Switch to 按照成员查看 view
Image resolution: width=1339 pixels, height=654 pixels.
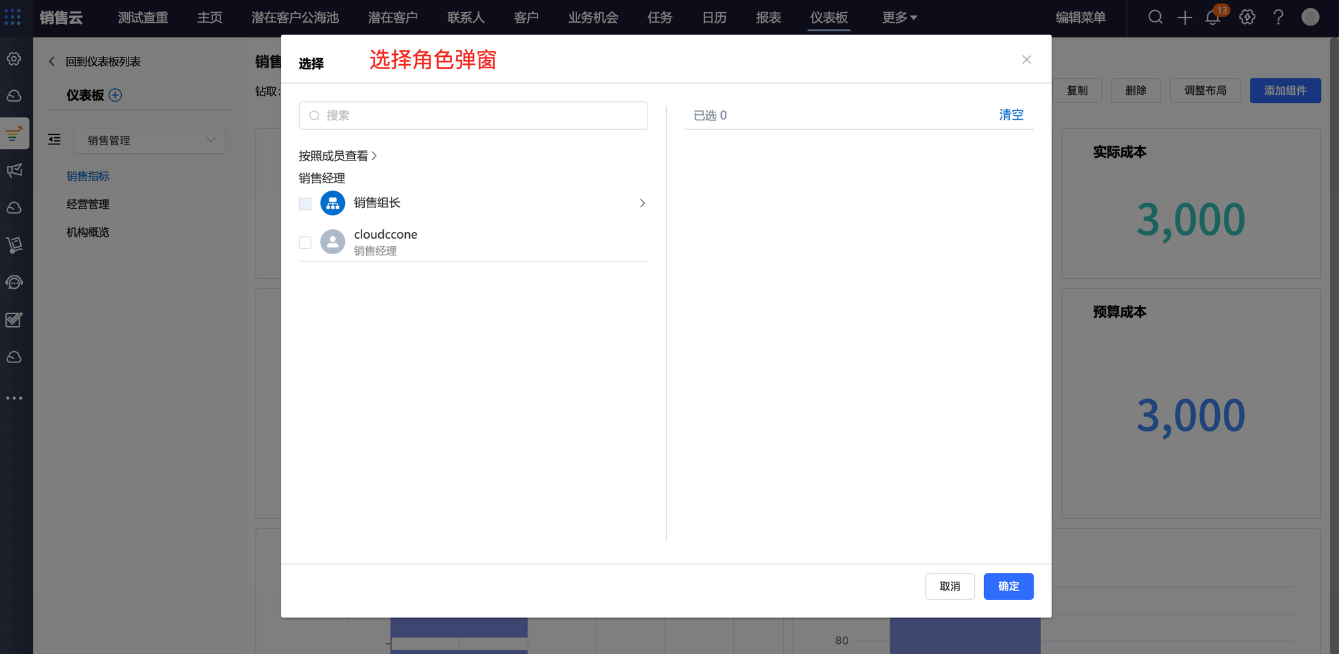[x=337, y=156]
